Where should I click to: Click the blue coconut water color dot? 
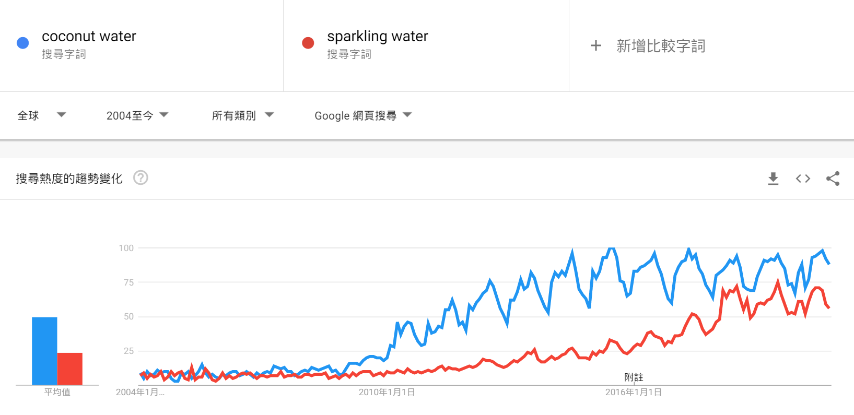23,43
